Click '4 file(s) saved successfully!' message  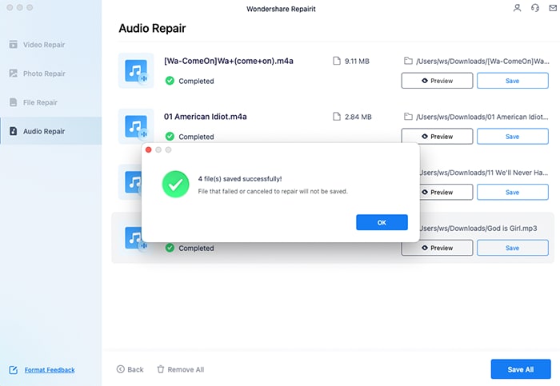[240, 179]
